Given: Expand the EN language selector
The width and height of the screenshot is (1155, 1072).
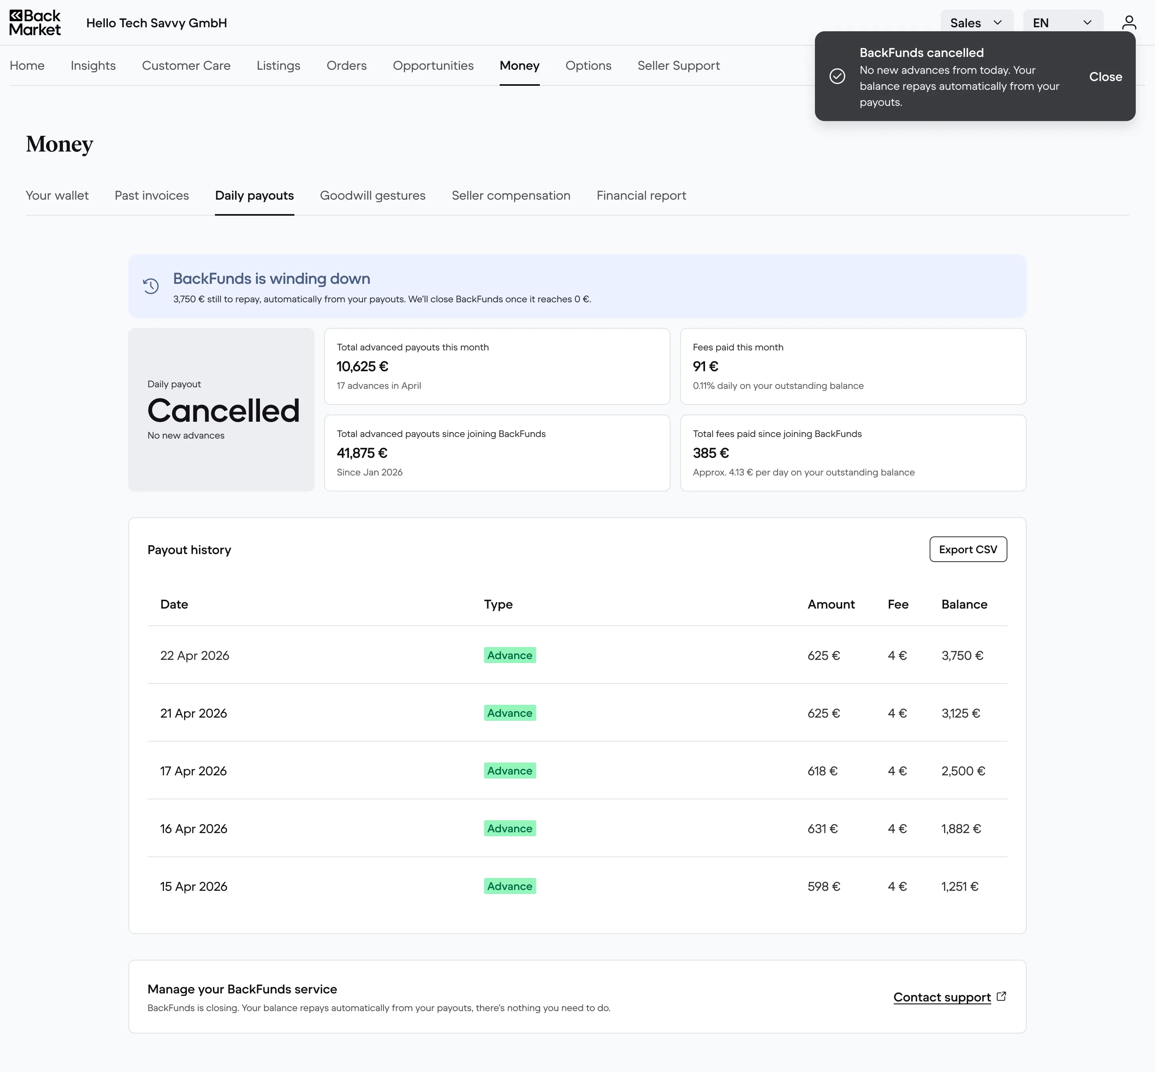Looking at the screenshot, I should coord(1063,22).
